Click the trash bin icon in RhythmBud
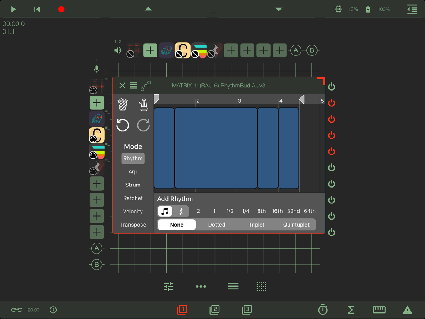 tap(122, 104)
